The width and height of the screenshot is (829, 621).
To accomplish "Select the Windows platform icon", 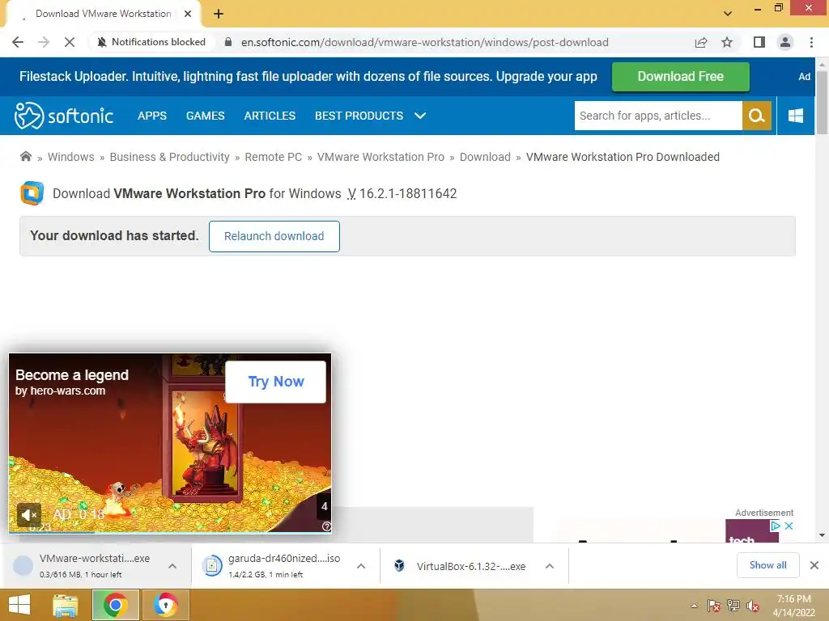I will click(x=796, y=116).
